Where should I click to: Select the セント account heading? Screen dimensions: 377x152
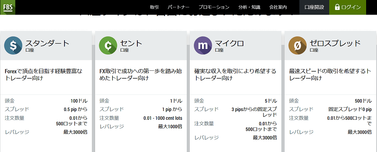pyautogui.click(x=131, y=43)
